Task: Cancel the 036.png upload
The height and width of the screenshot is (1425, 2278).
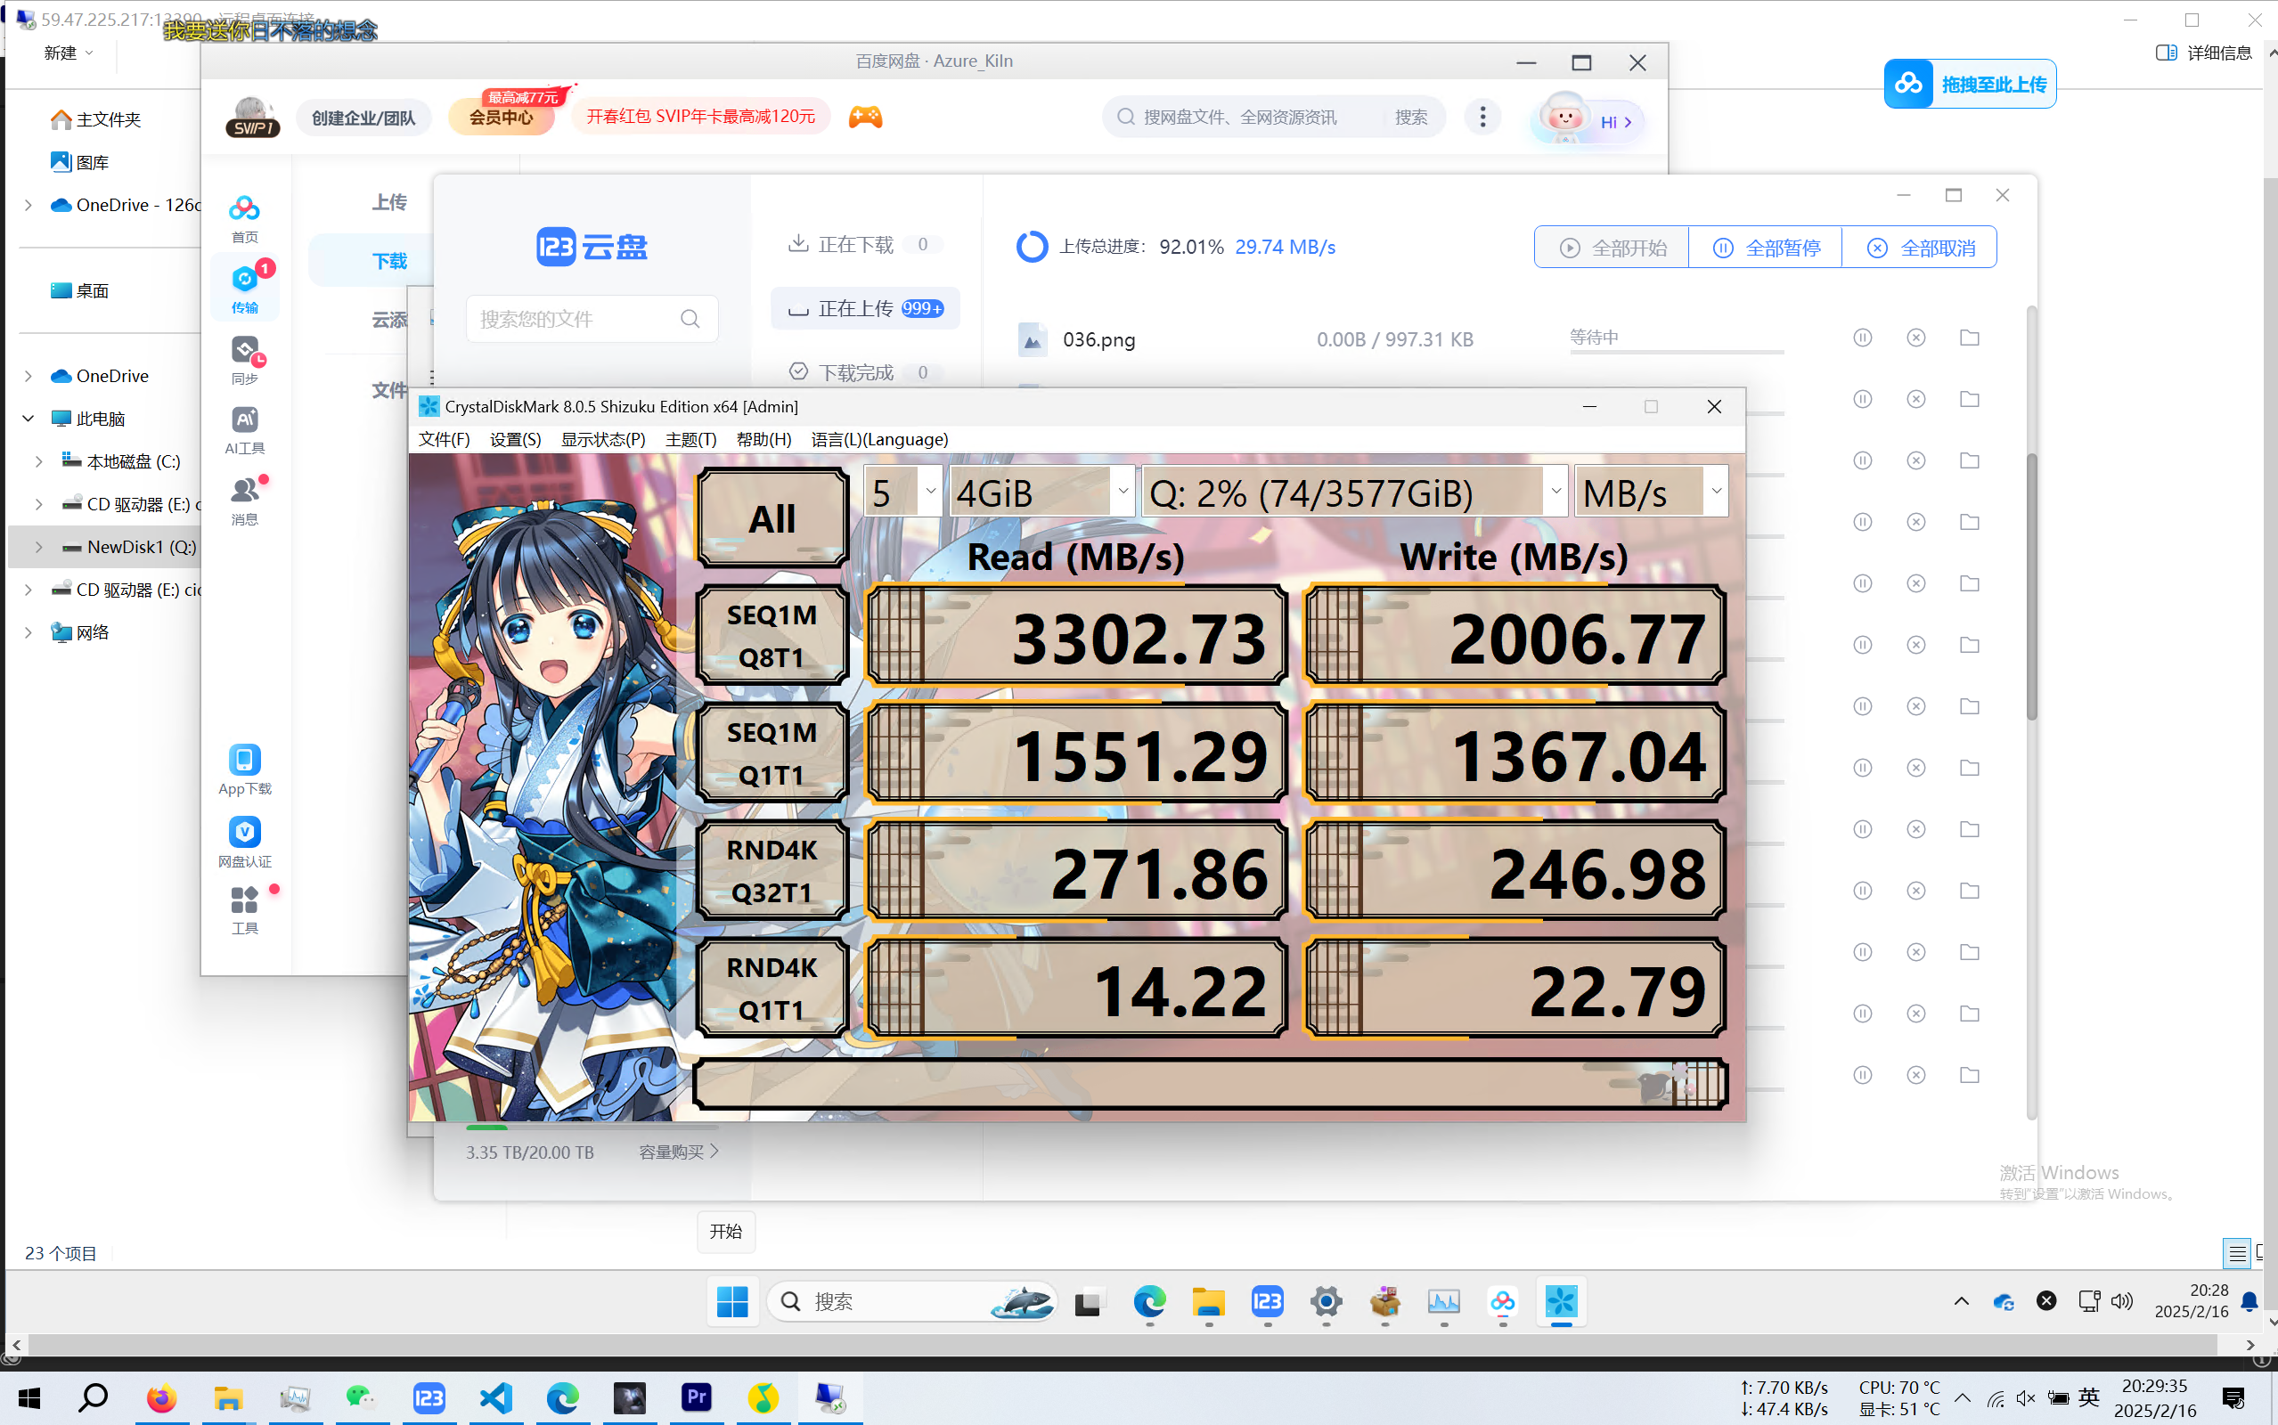Action: click(x=1916, y=338)
